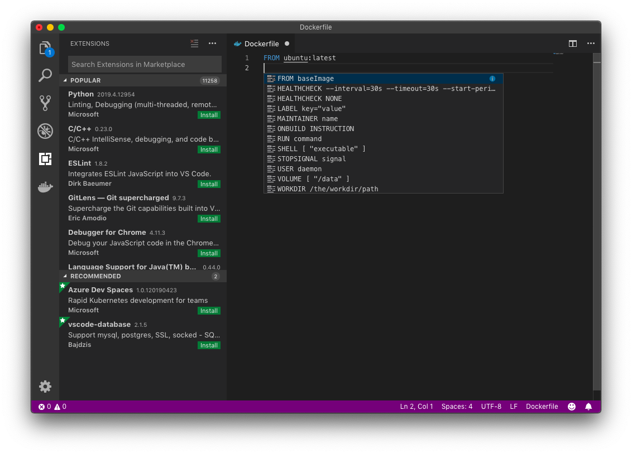
Task: Install the Python extension
Action: click(x=209, y=115)
